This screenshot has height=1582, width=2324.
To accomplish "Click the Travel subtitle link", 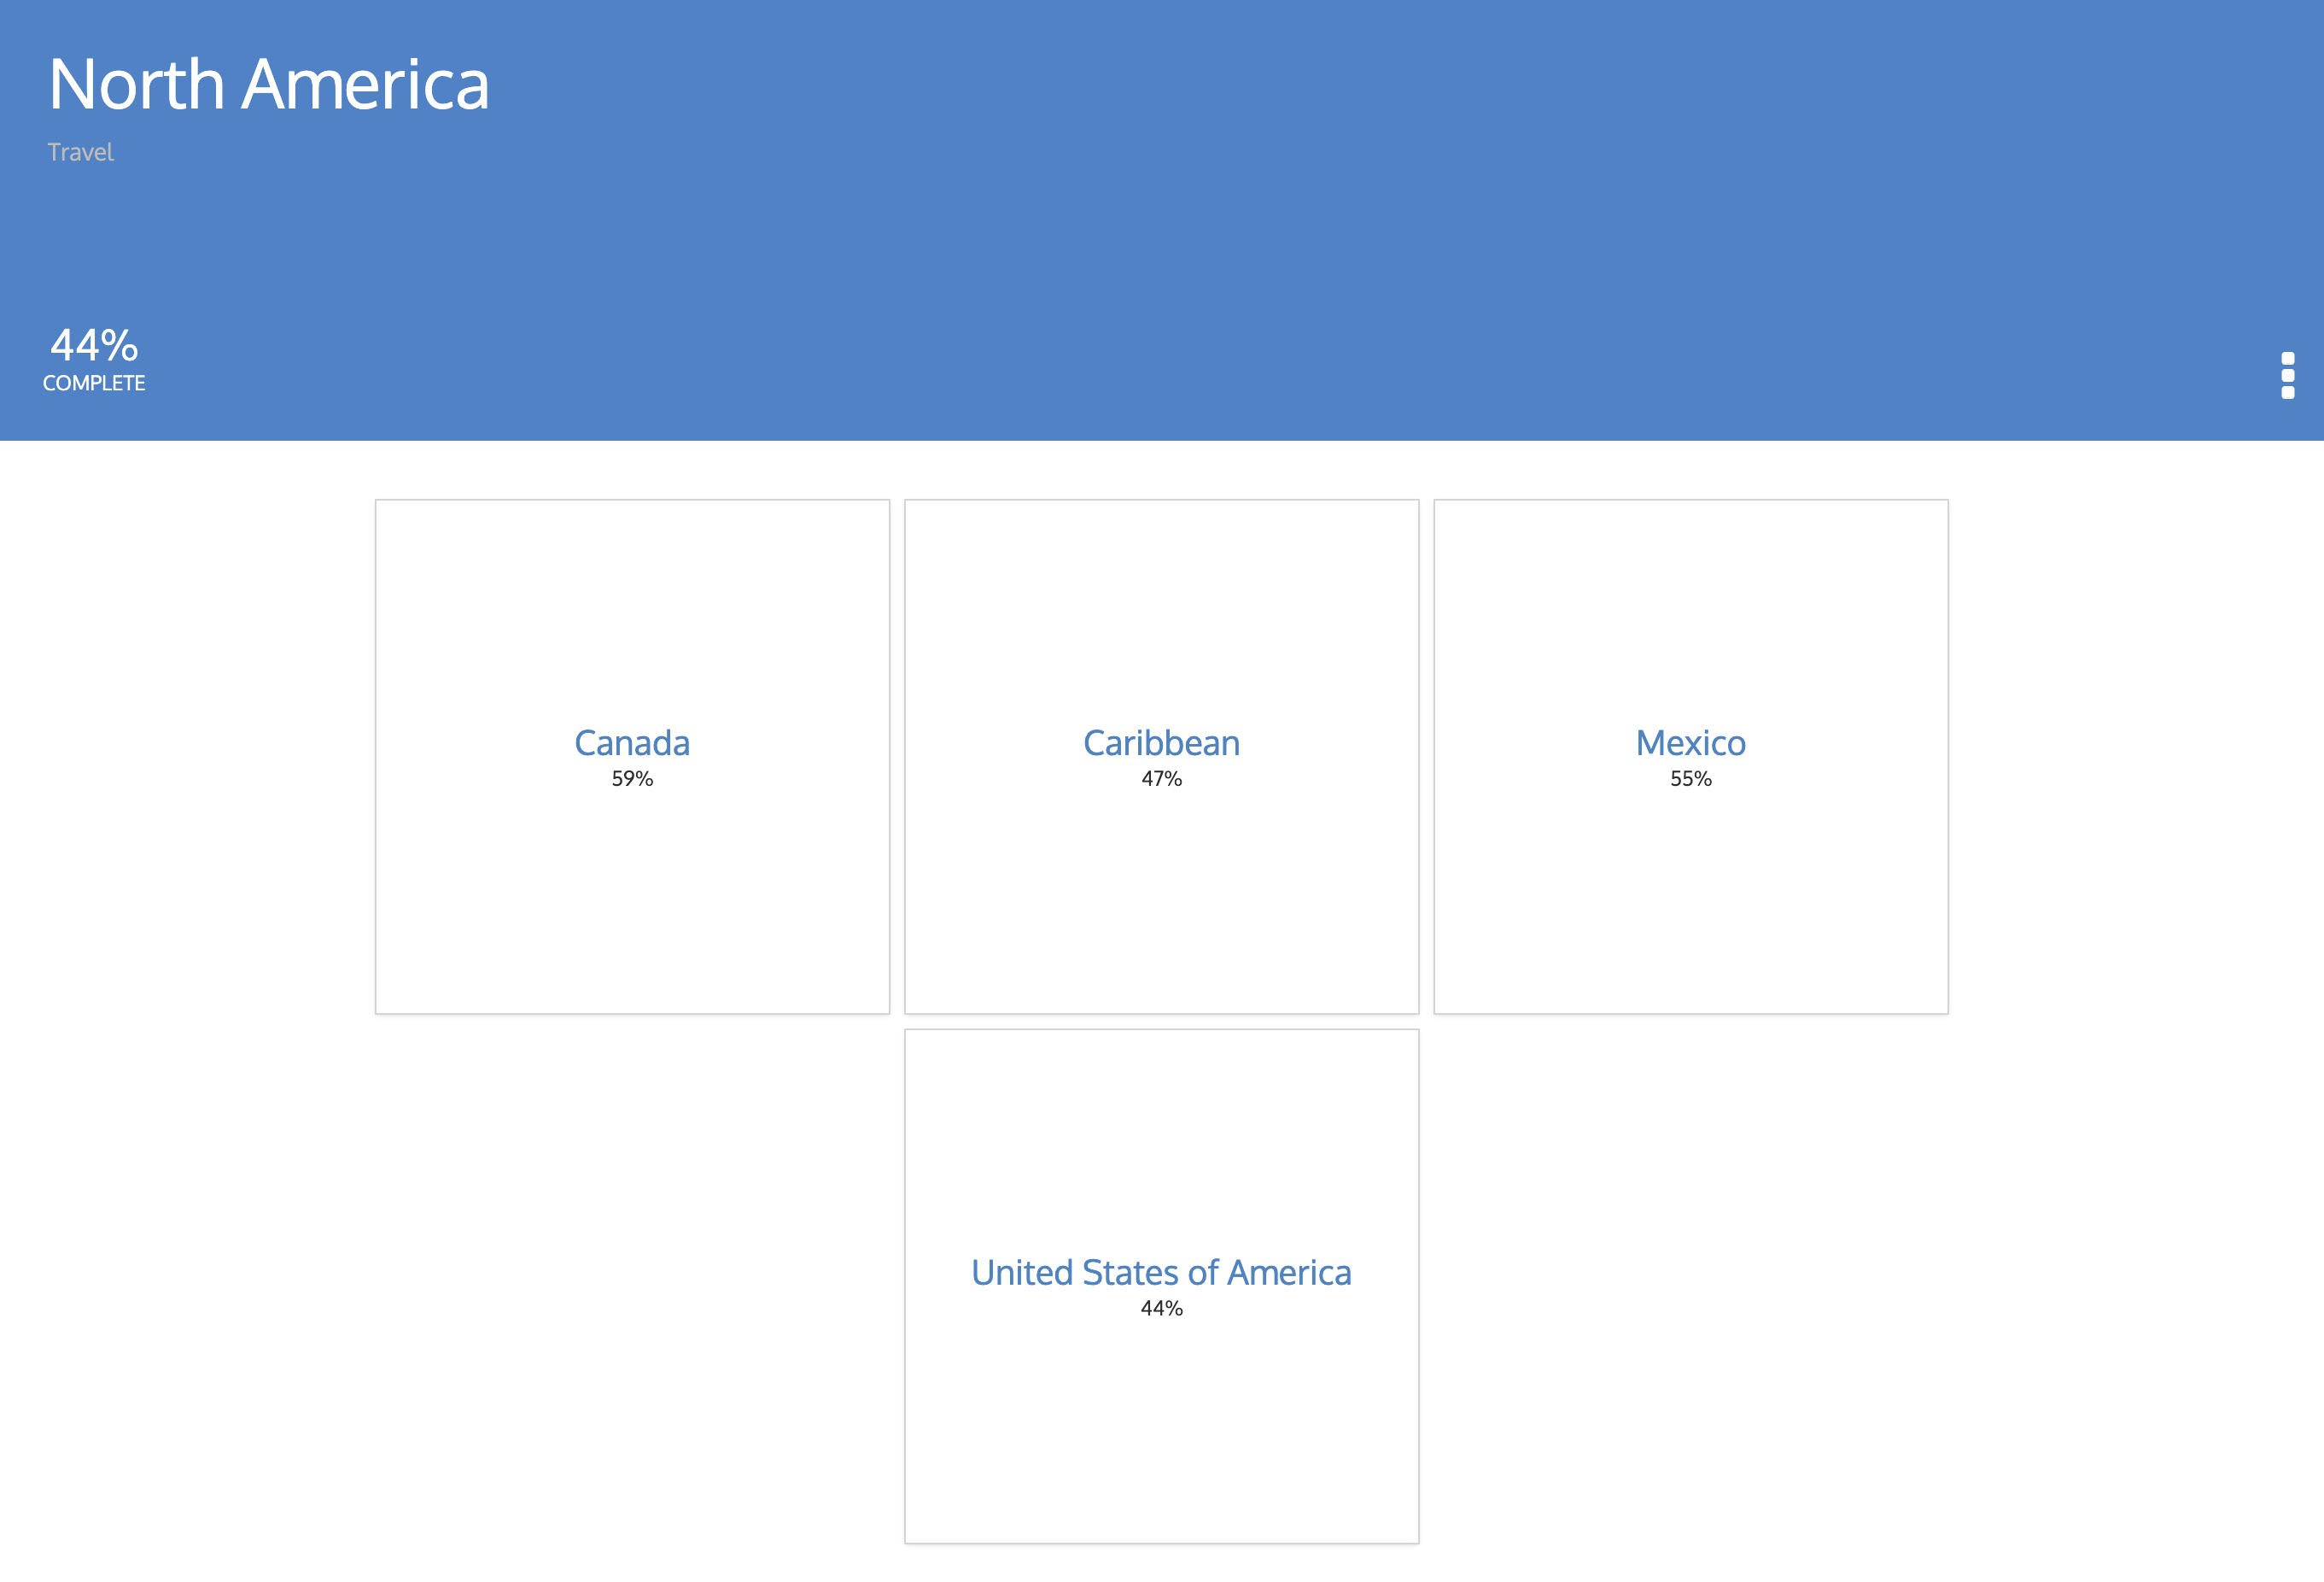I will tap(79, 150).
